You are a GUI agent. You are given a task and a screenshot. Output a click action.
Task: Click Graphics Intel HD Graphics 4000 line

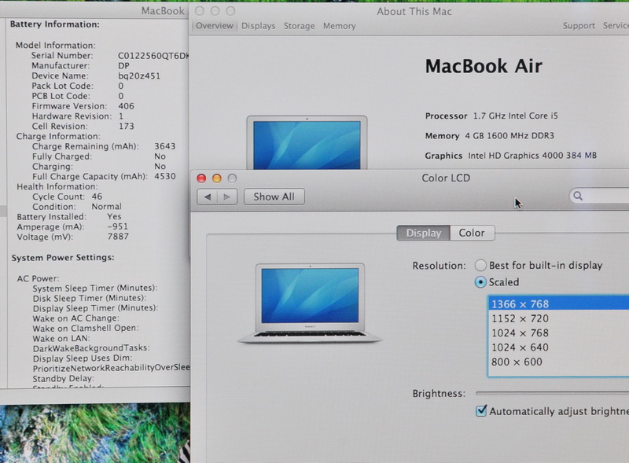[510, 156]
